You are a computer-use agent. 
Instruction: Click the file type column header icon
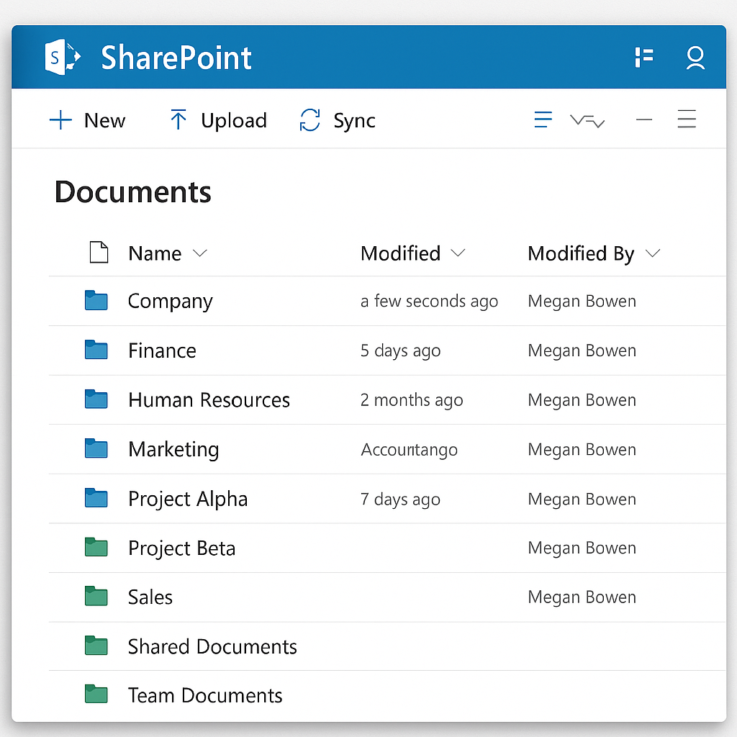click(x=99, y=253)
